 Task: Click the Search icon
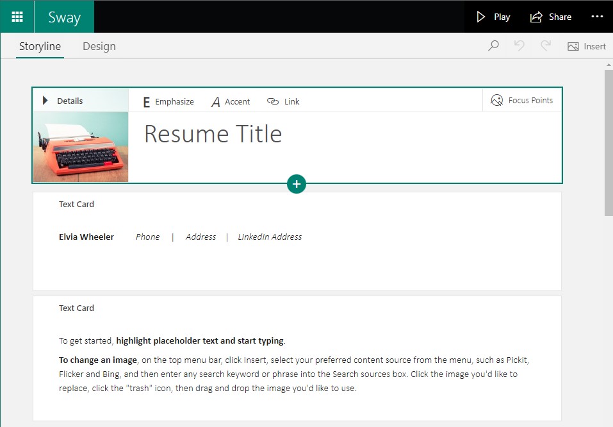point(493,46)
